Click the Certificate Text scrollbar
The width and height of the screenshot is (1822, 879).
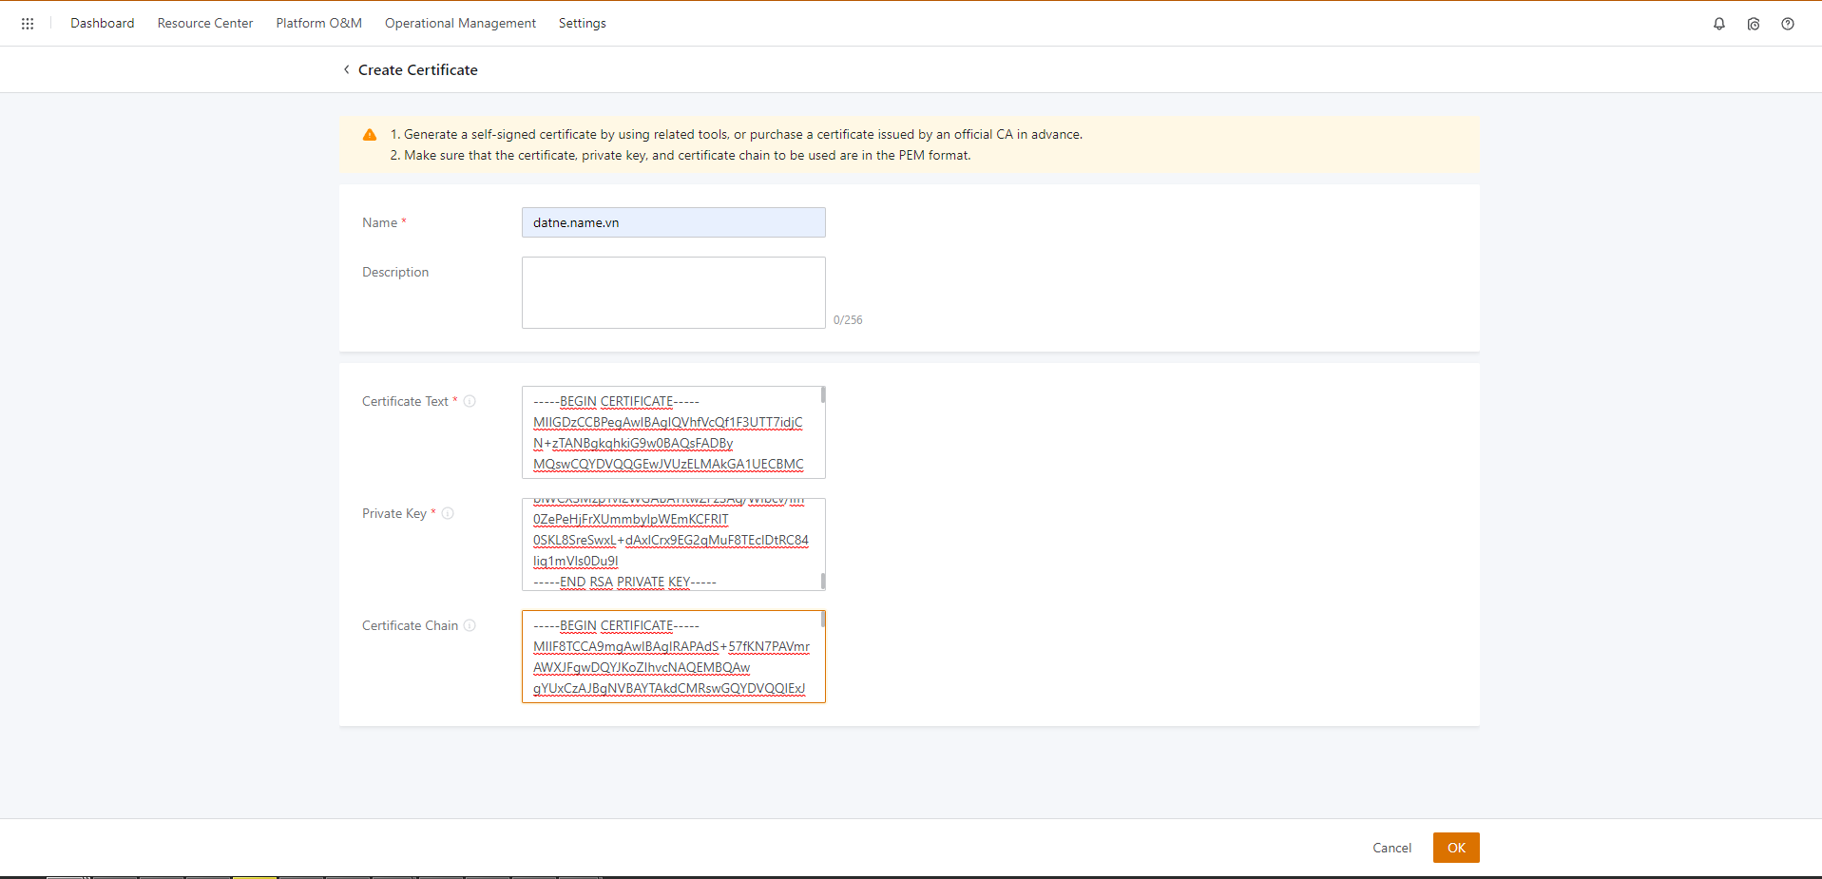[x=822, y=395]
